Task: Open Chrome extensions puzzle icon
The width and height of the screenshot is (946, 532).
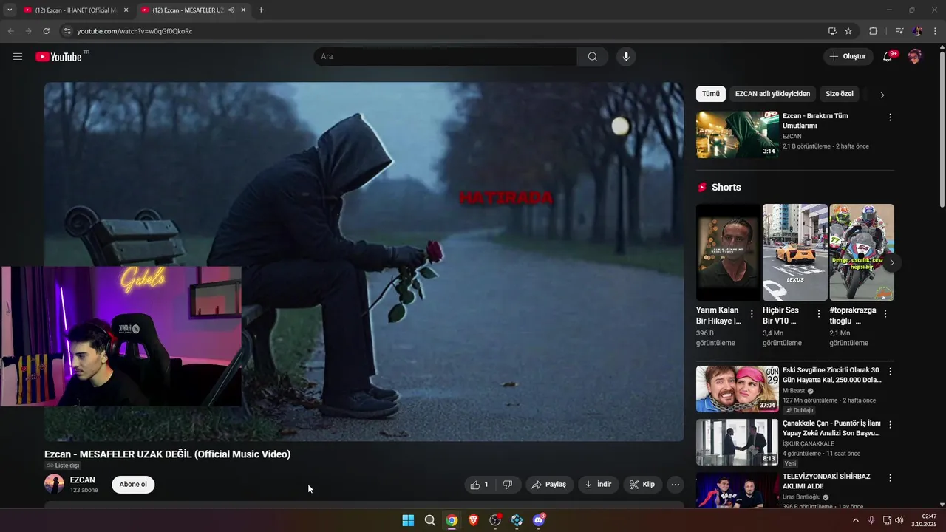Action: point(874,31)
